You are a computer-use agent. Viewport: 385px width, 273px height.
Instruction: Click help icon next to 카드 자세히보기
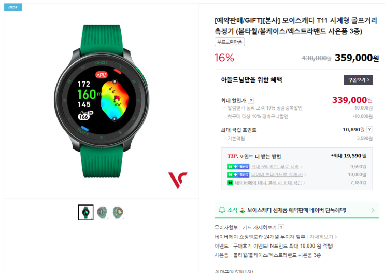(281, 227)
